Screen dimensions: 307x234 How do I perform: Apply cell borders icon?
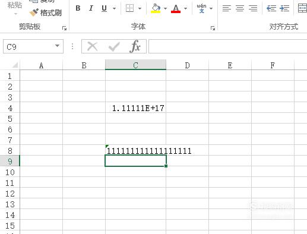pos(130,8)
